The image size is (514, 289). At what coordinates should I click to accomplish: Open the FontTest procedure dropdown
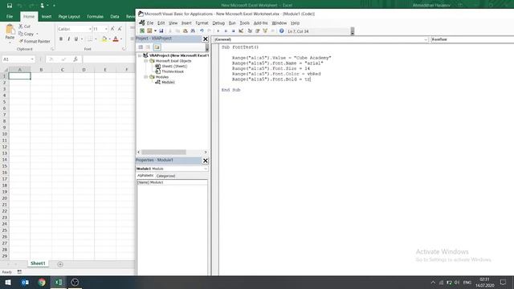472,39
